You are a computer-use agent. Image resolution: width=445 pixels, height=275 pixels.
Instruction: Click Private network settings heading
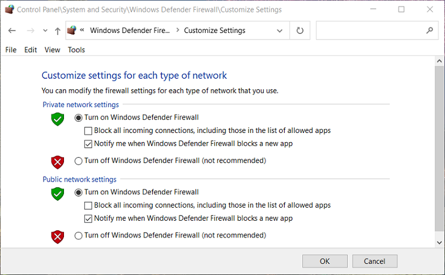coord(81,105)
